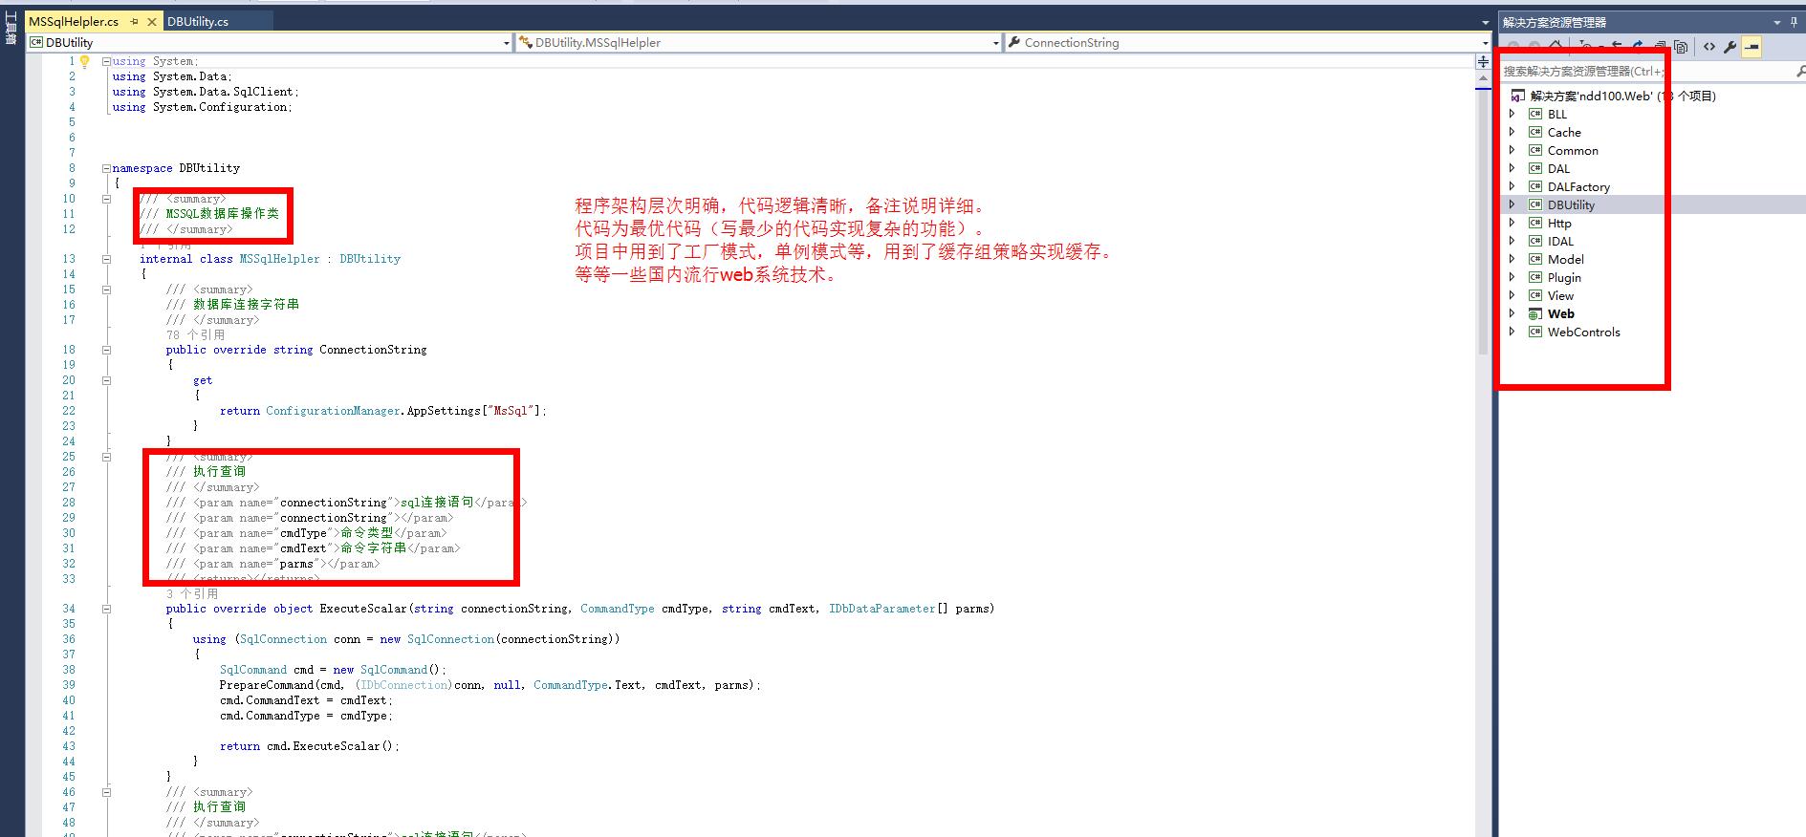Collapse the using directives block at line 1
Screen dimensions: 1806x837
(x=106, y=61)
